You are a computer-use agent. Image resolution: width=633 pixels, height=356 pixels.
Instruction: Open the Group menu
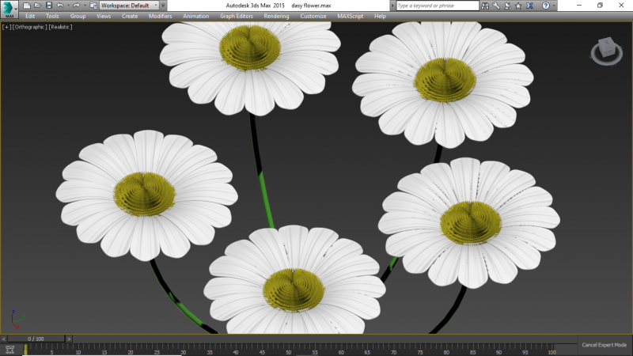click(78, 16)
